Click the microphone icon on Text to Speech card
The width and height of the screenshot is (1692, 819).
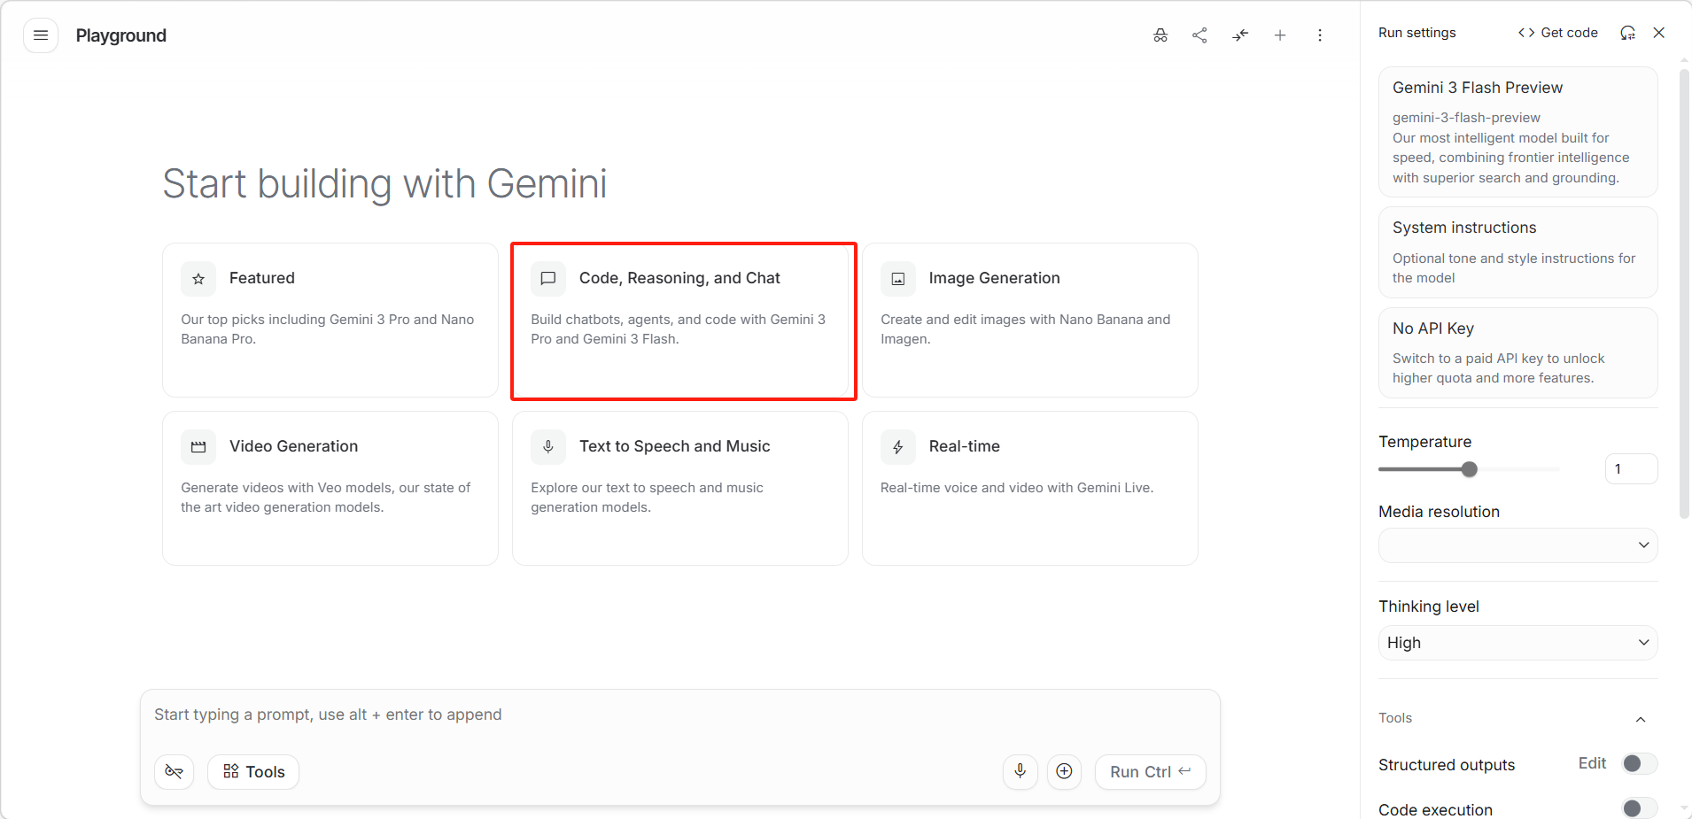(548, 447)
